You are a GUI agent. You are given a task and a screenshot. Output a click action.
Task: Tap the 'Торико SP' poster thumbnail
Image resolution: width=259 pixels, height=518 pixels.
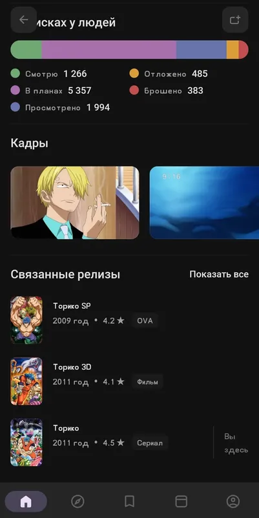[x=26, y=320]
